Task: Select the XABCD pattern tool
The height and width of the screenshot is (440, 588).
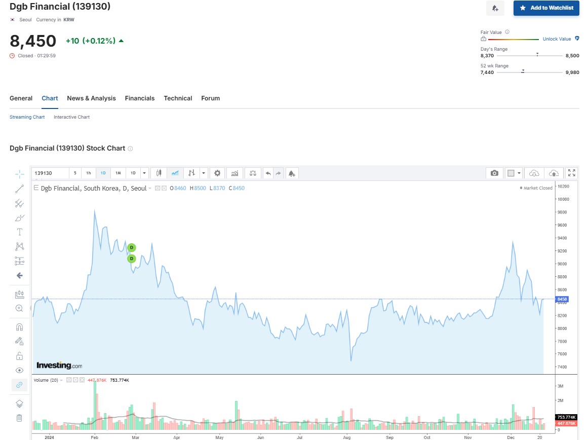Action: (20, 246)
